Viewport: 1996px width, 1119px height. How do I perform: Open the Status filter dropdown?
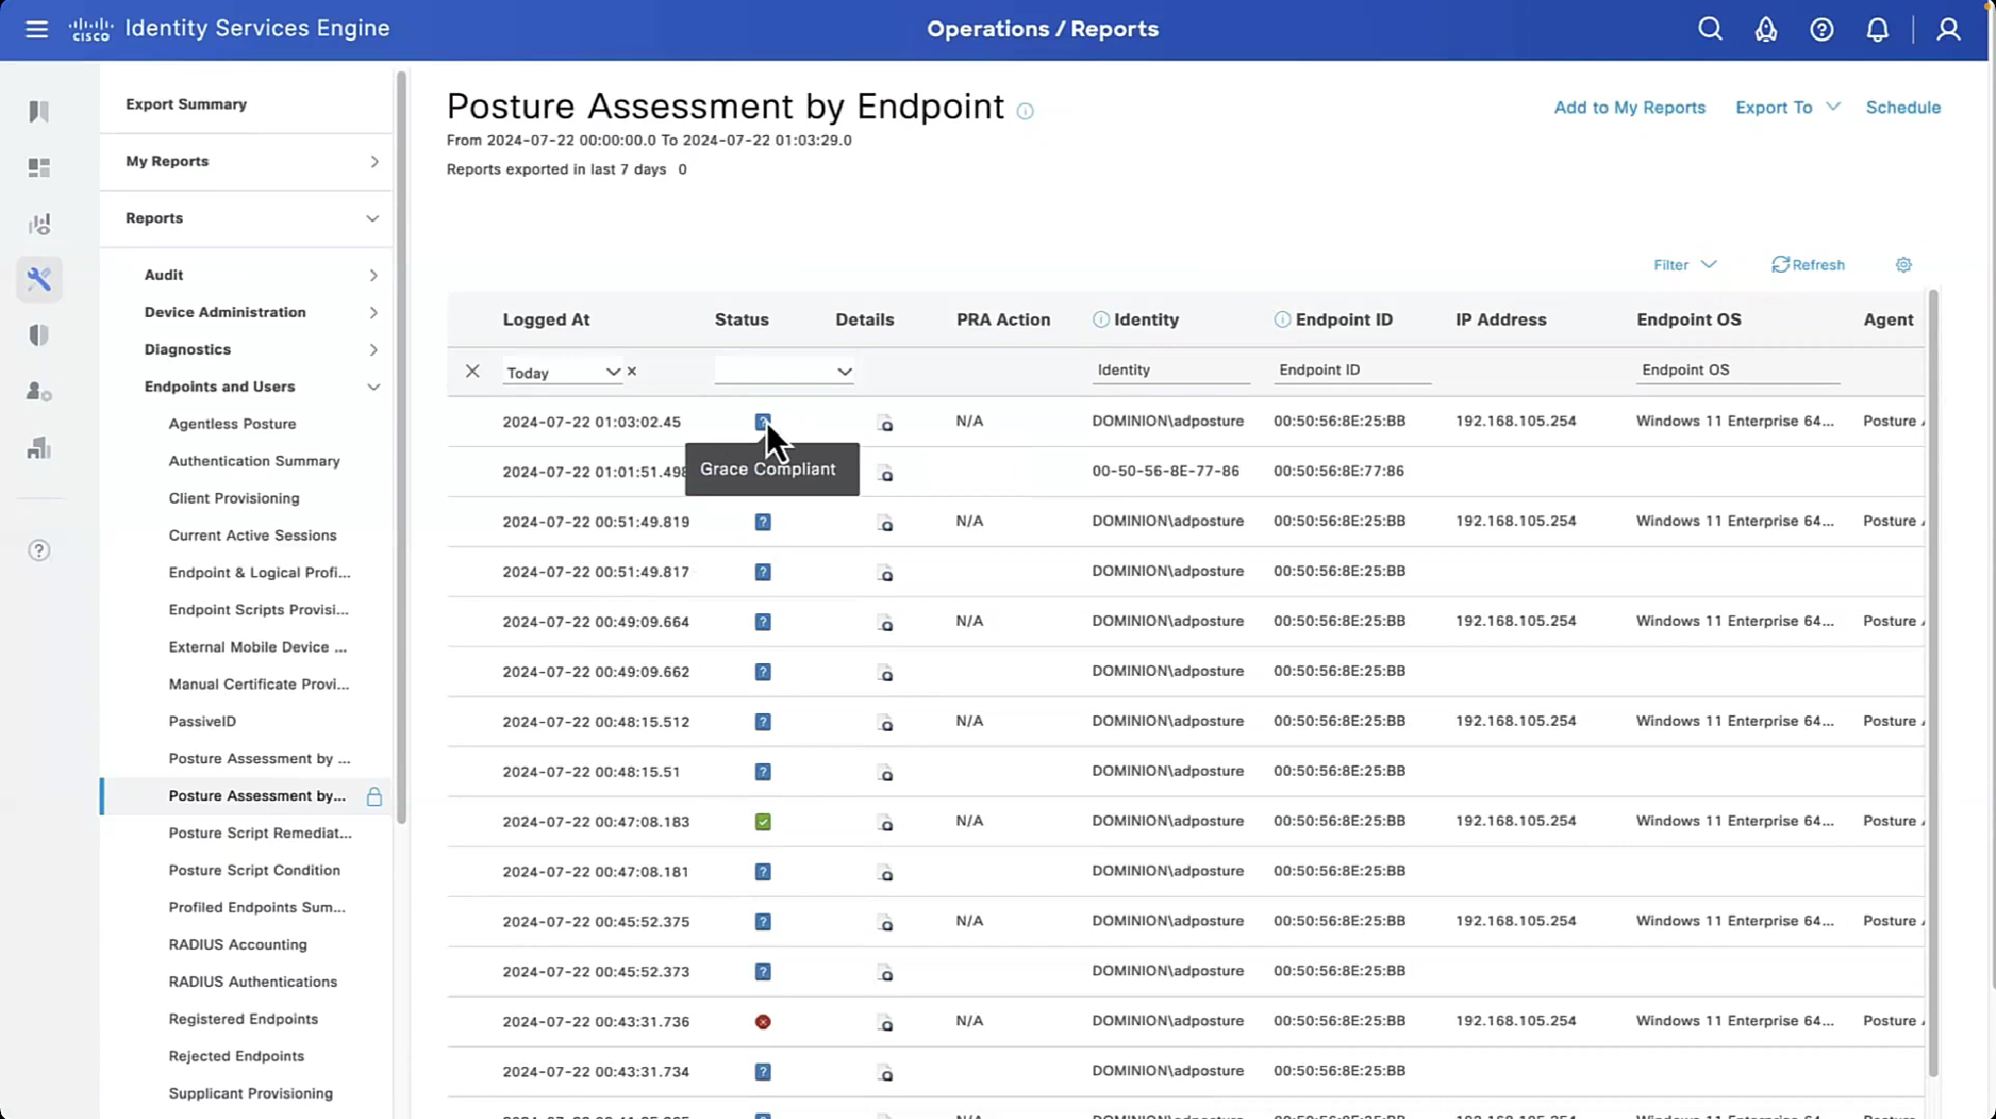click(784, 372)
